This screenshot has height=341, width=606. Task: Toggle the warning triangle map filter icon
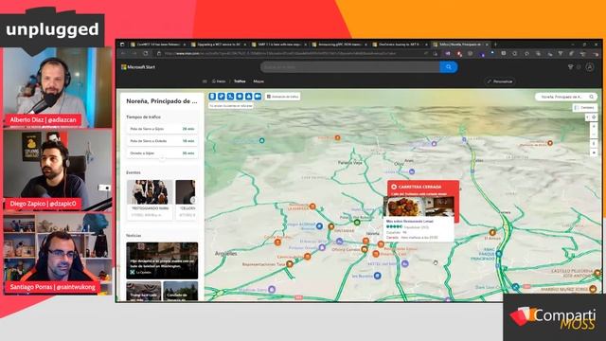(x=248, y=97)
